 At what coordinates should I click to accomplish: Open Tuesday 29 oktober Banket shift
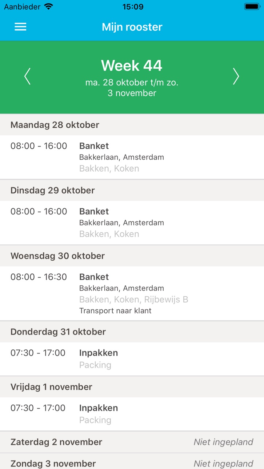[132, 223]
